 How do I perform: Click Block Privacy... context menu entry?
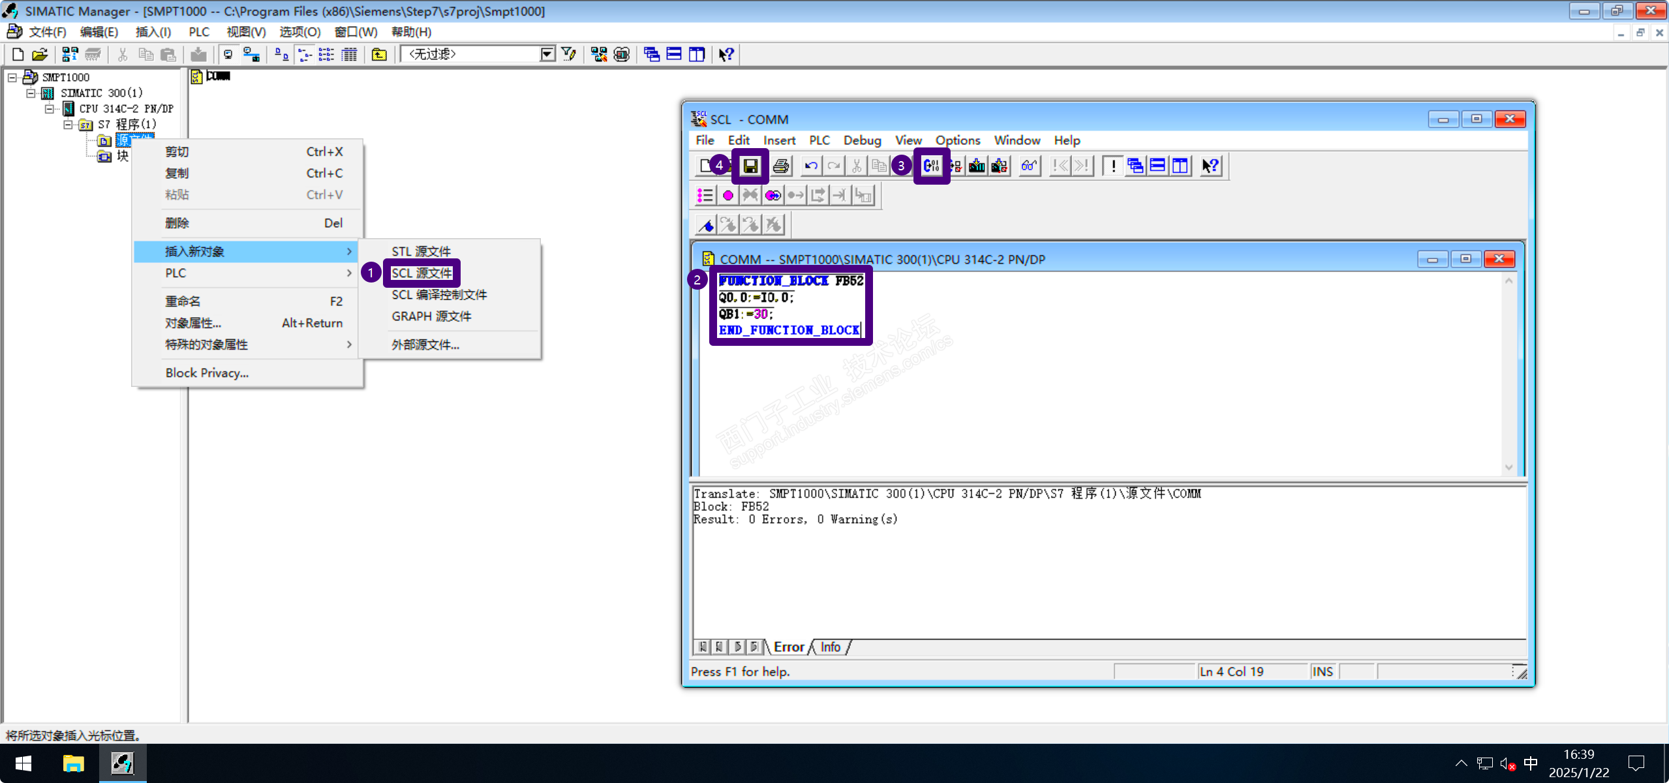[x=207, y=373]
